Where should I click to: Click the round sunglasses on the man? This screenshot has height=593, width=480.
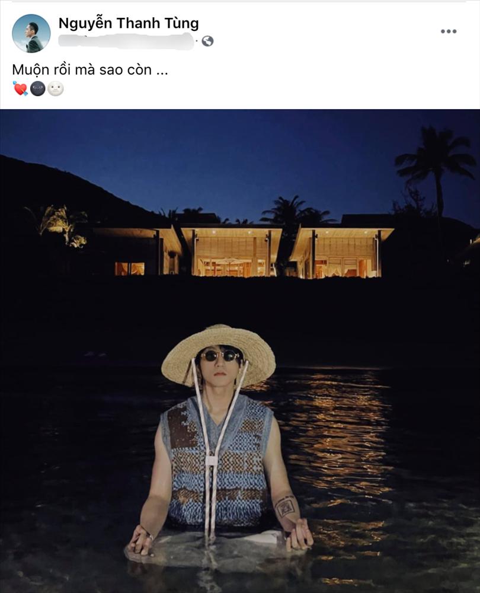click(220, 356)
